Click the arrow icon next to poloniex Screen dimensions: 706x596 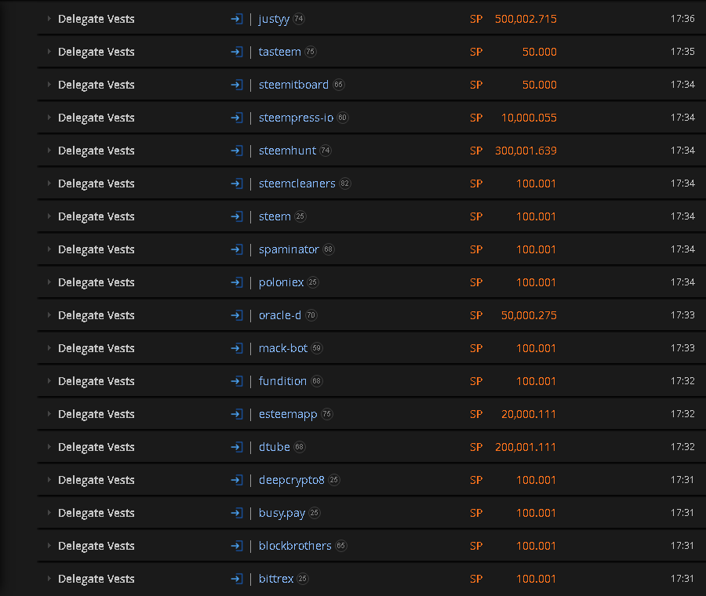click(x=237, y=282)
